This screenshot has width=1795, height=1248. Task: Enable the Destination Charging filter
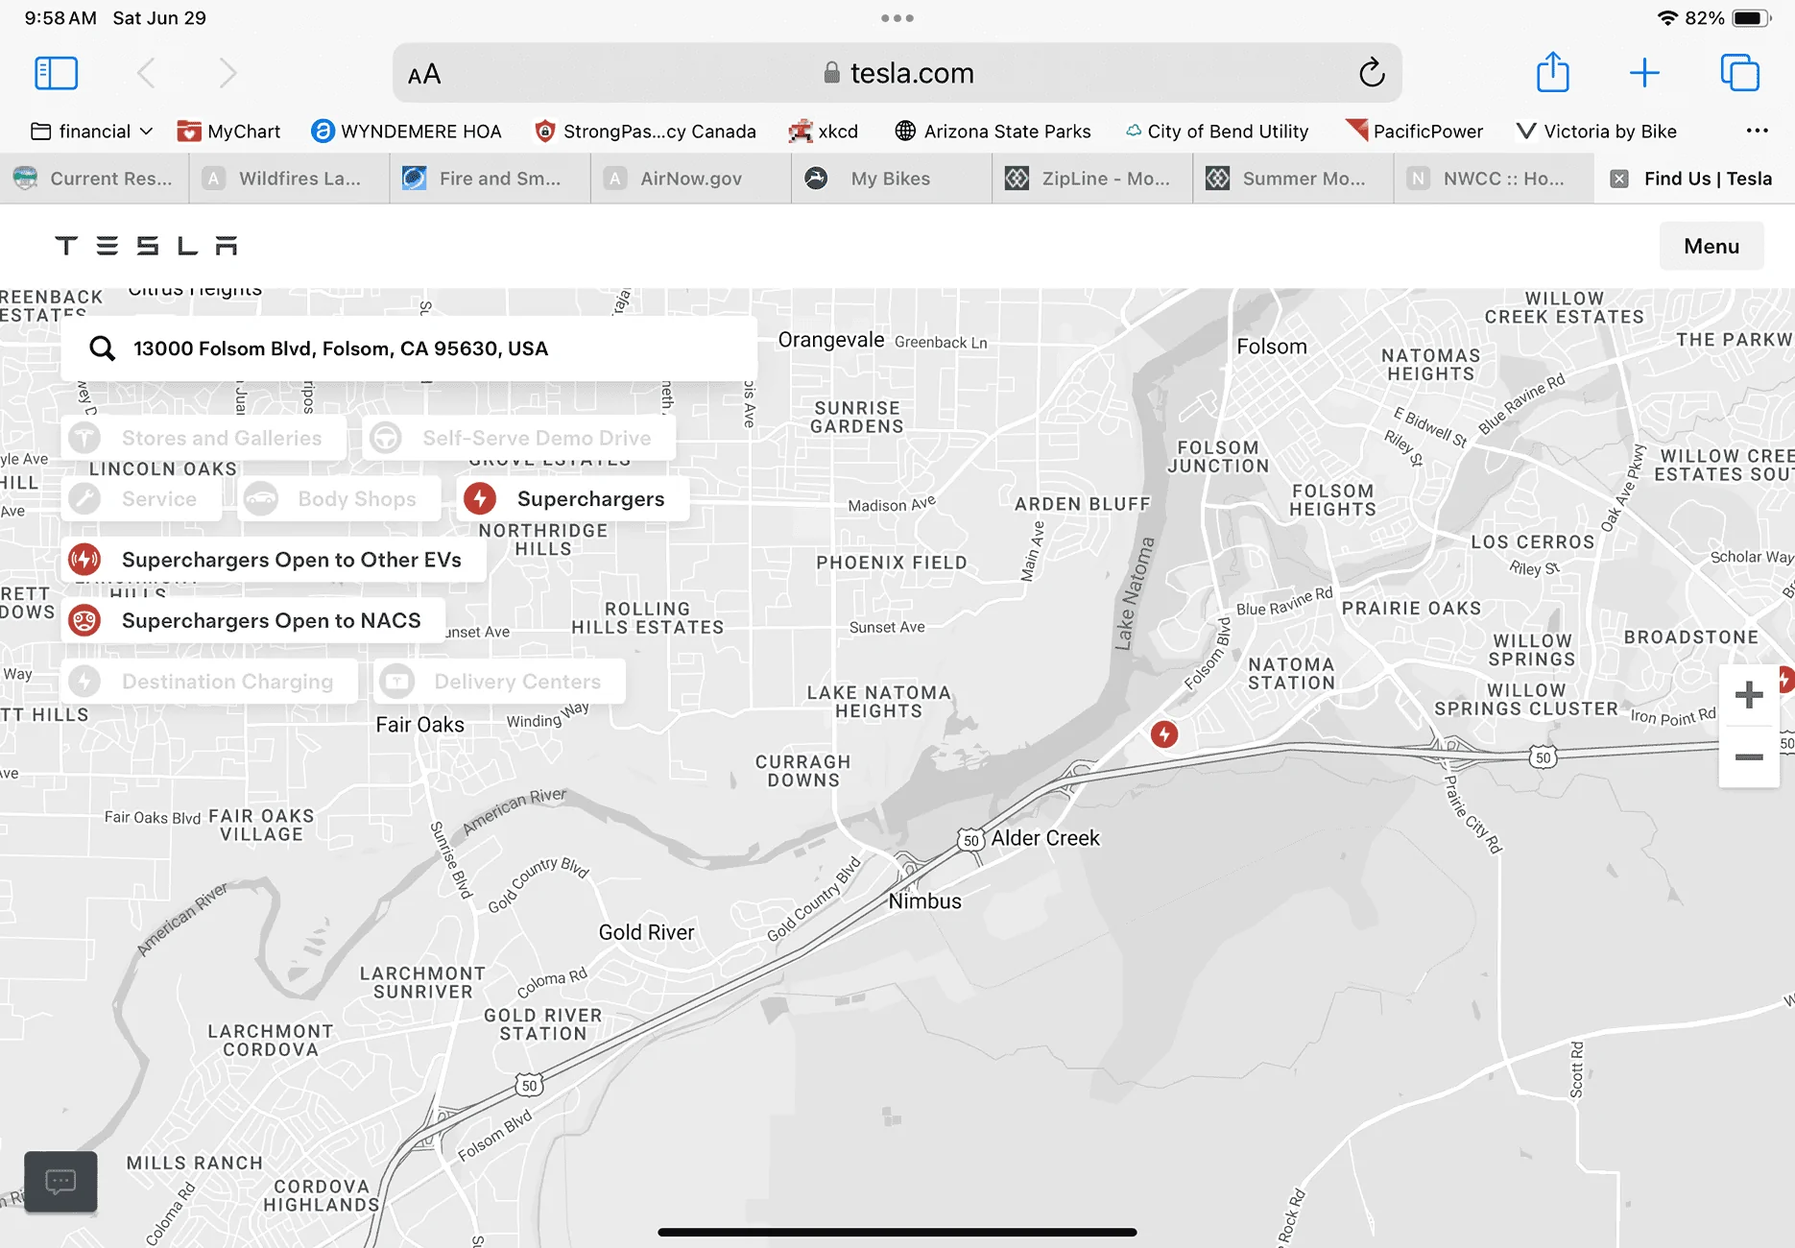(x=209, y=682)
